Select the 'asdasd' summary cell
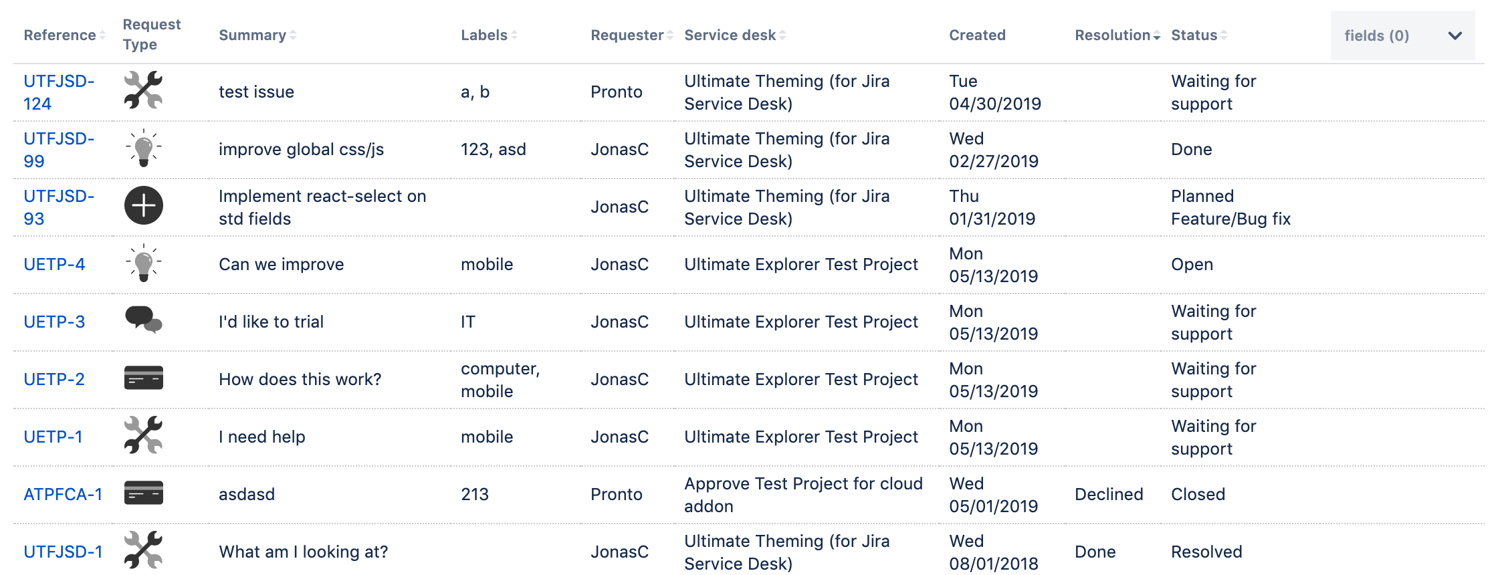The height and width of the screenshot is (575, 1506). 246,494
